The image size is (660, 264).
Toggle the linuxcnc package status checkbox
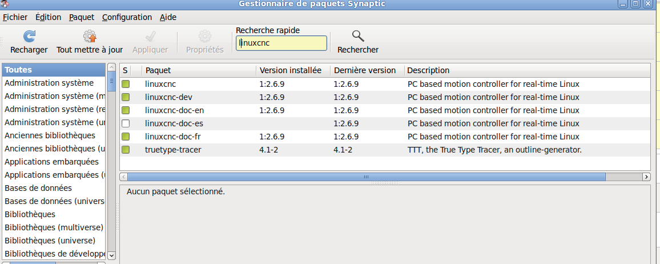(126, 84)
